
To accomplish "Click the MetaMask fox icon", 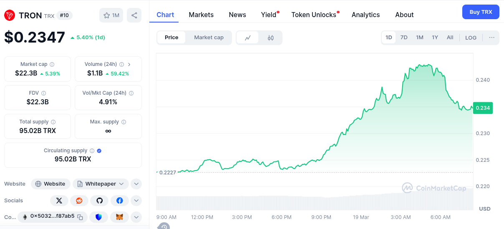I will (119, 217).
